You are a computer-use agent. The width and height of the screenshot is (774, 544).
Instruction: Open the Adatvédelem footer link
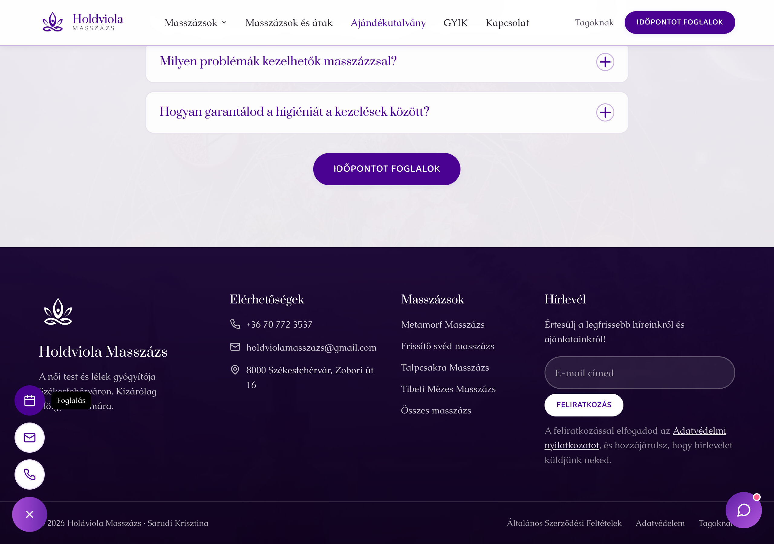pyautogui.click(x=660, y=523)
